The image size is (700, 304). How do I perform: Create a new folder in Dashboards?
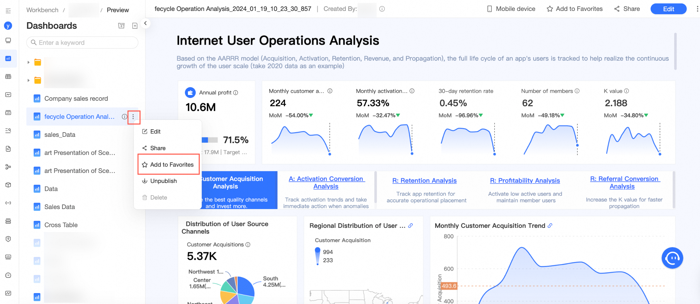121,26
